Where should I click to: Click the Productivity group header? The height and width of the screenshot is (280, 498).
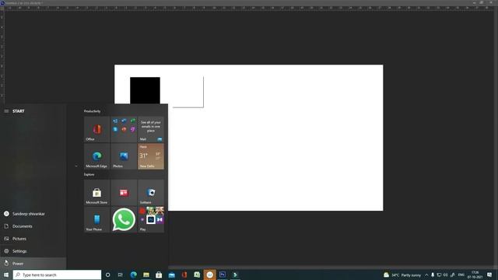point(92,111)
